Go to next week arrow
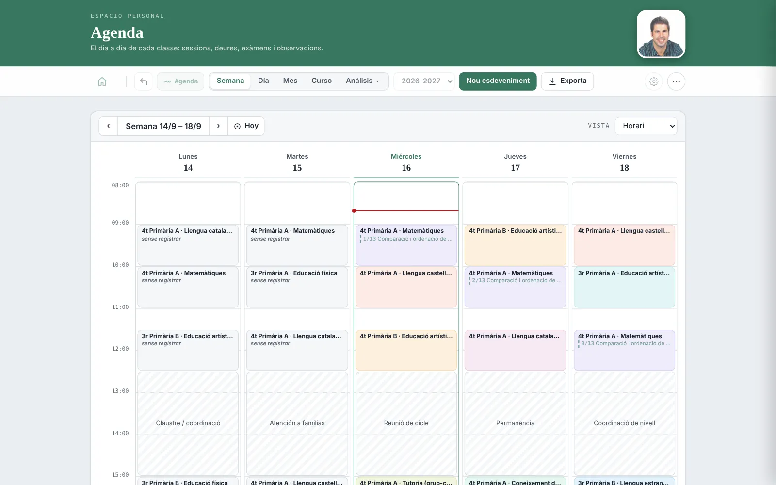 pyautogui.click(x=219, y=126)
